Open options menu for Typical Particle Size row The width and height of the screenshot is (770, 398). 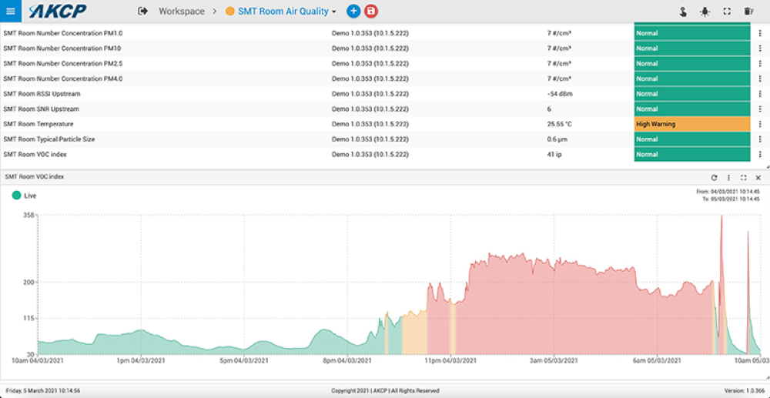point(760,139)
